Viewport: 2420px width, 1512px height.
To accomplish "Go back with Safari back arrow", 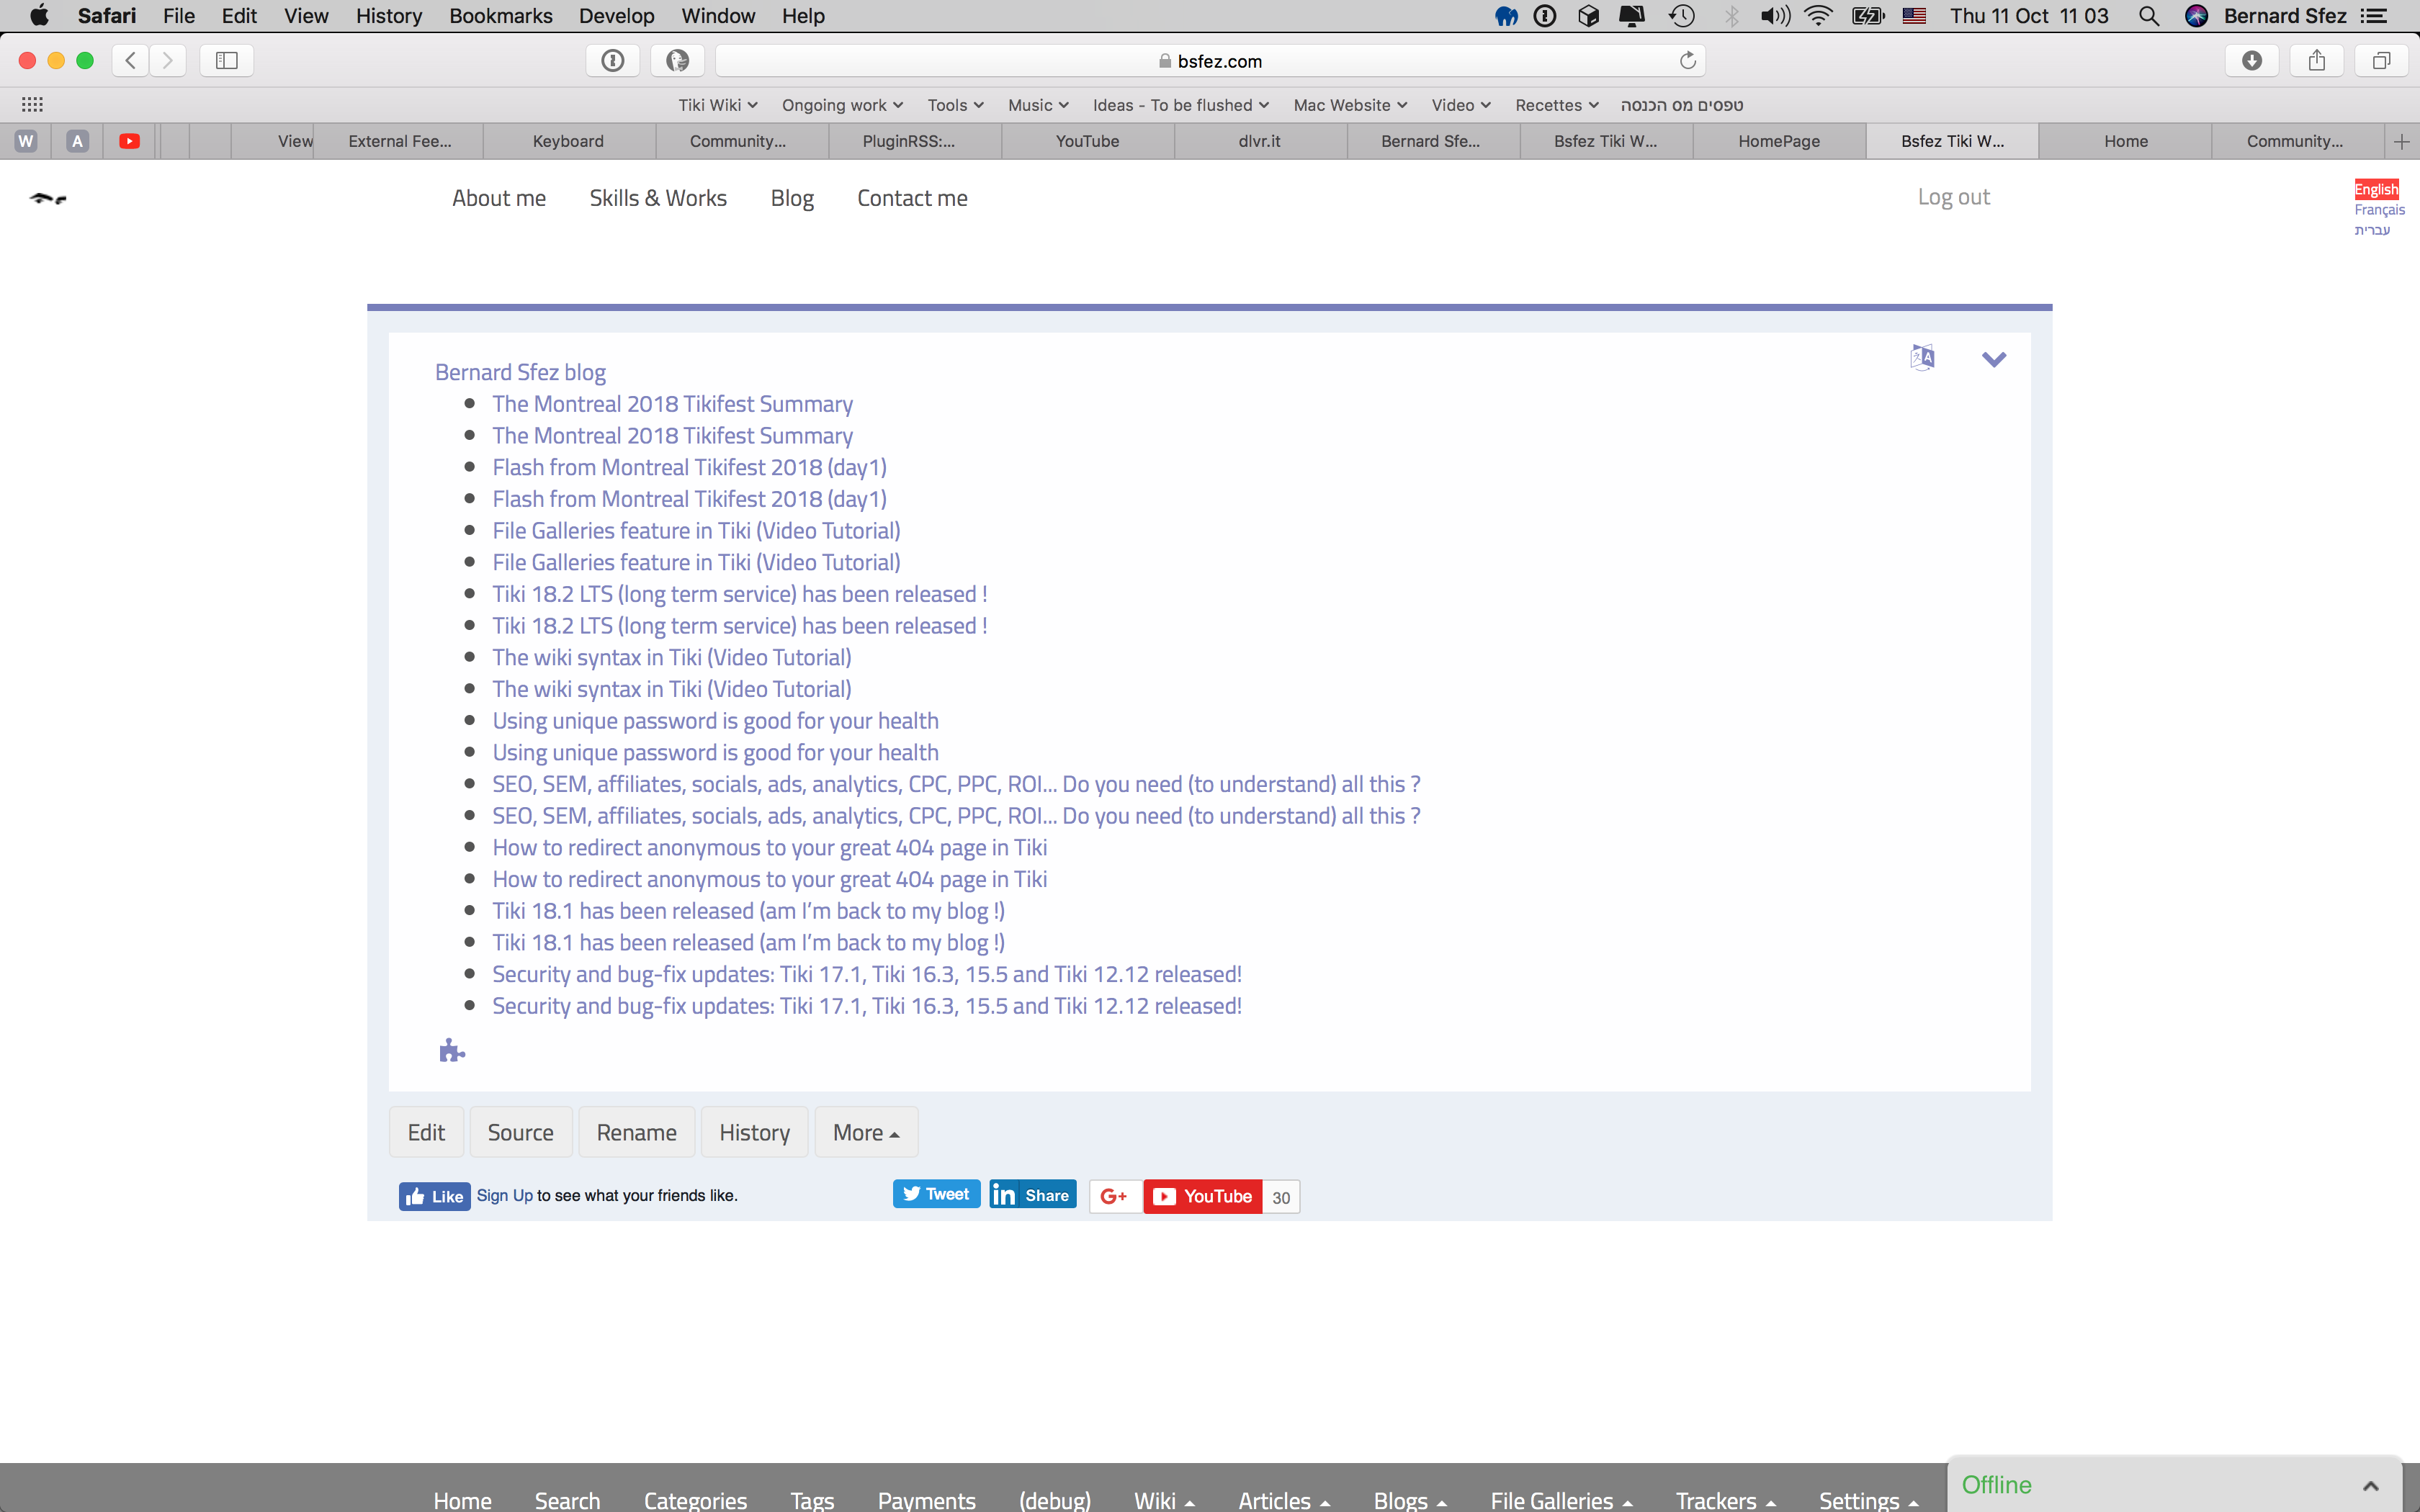I will [130, 61].
